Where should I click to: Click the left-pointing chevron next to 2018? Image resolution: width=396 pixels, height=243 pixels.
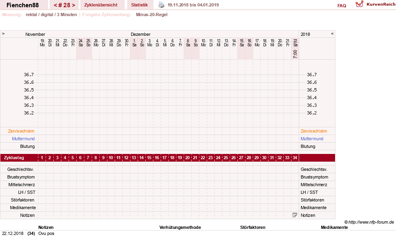tap(332, 33)
